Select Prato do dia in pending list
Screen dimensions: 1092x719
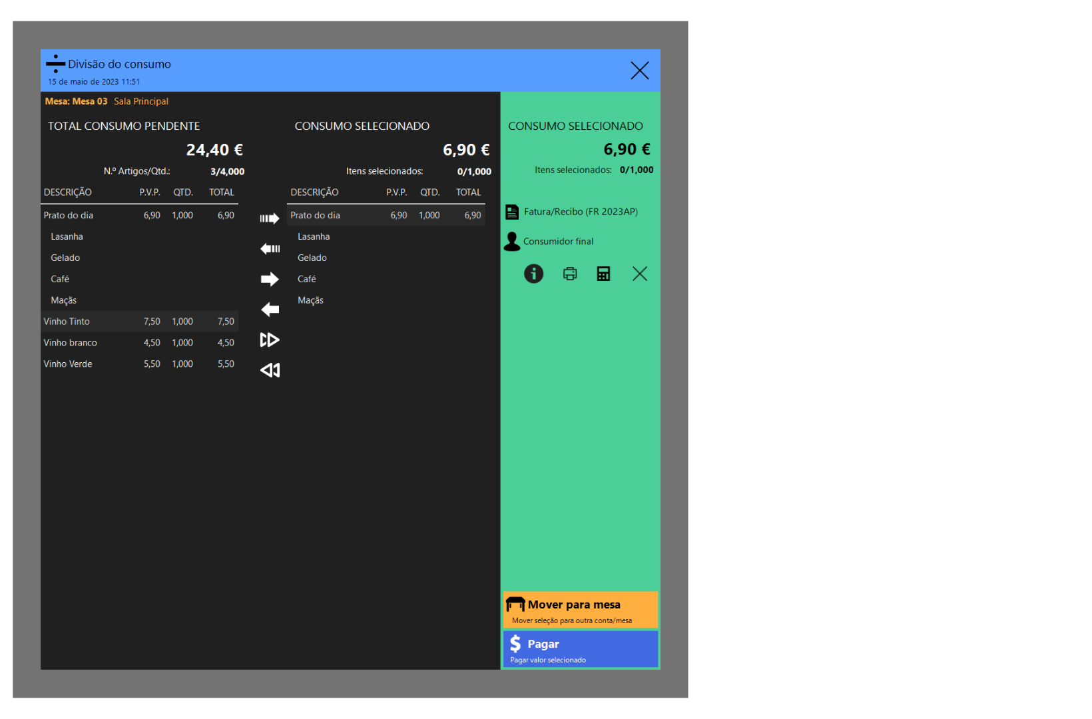(x=139, y=216)
